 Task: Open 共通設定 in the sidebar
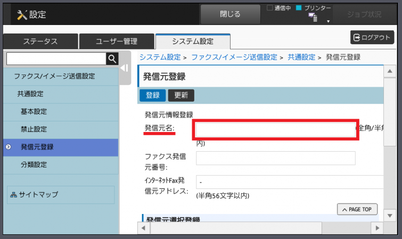(61, 94)
